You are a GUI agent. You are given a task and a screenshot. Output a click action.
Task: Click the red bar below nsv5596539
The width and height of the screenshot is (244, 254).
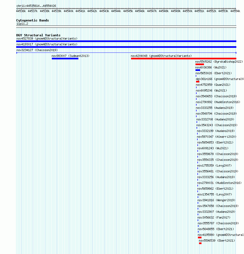[x=200, y=243]
